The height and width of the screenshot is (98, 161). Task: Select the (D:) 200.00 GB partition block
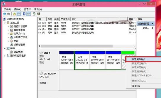tap(82, 60)
